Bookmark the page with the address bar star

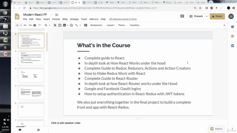pos(200,8)
